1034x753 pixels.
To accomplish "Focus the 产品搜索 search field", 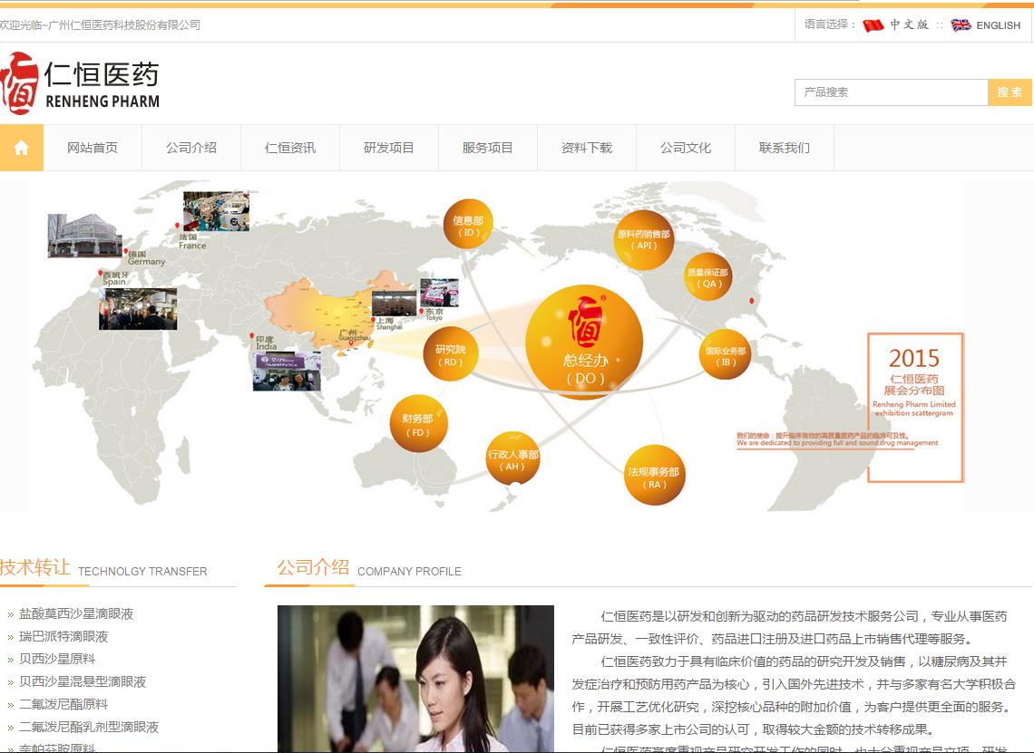I will click(x=891, y=92).
